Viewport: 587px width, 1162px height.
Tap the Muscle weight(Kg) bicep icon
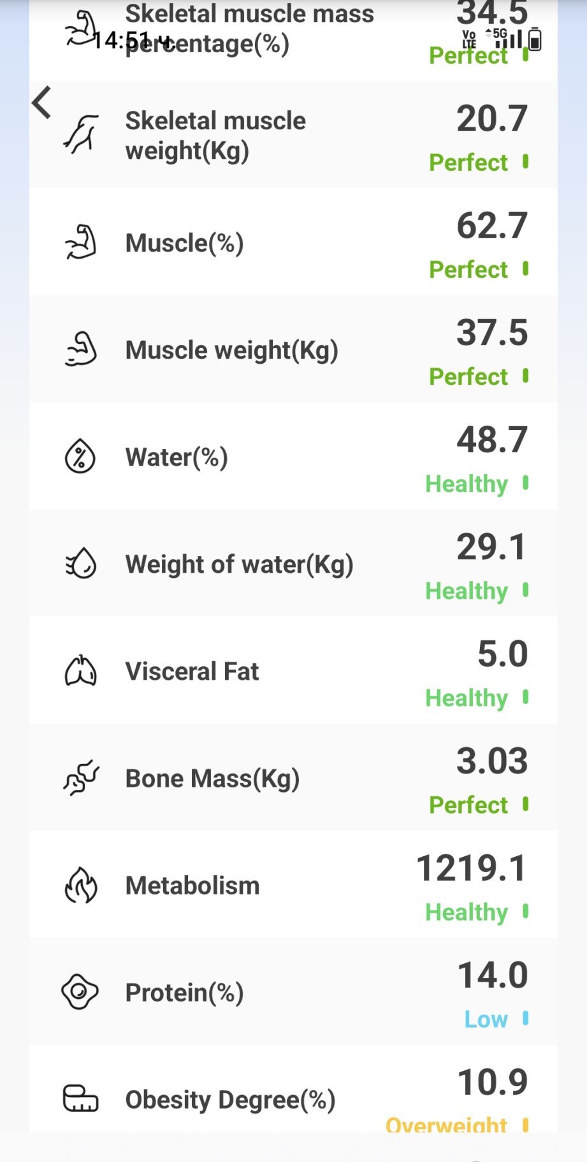(x=81, y=350)
